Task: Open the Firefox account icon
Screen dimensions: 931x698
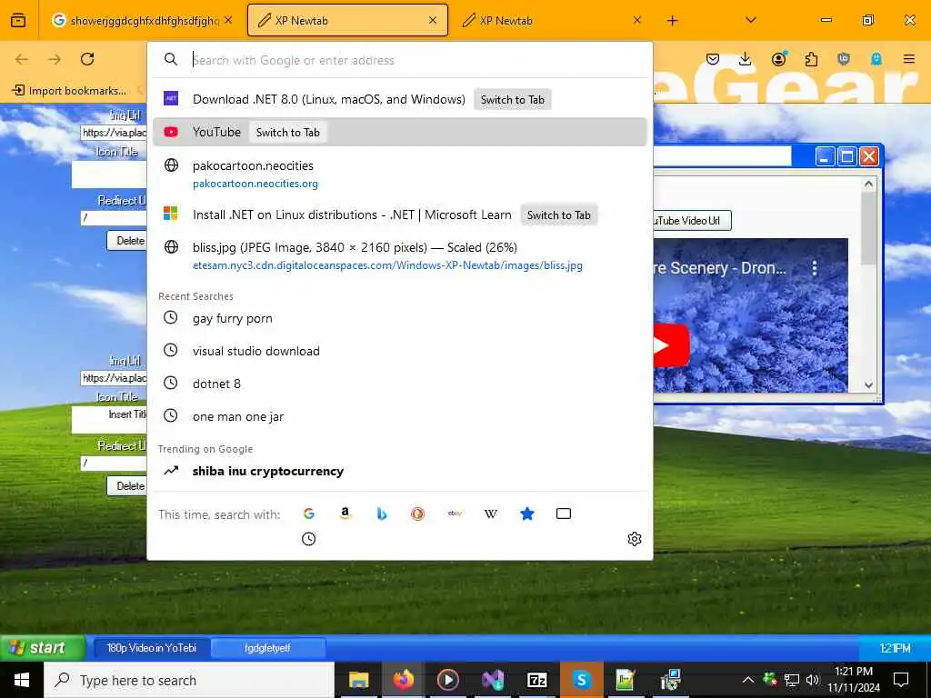Action: [x=778, y=58]
